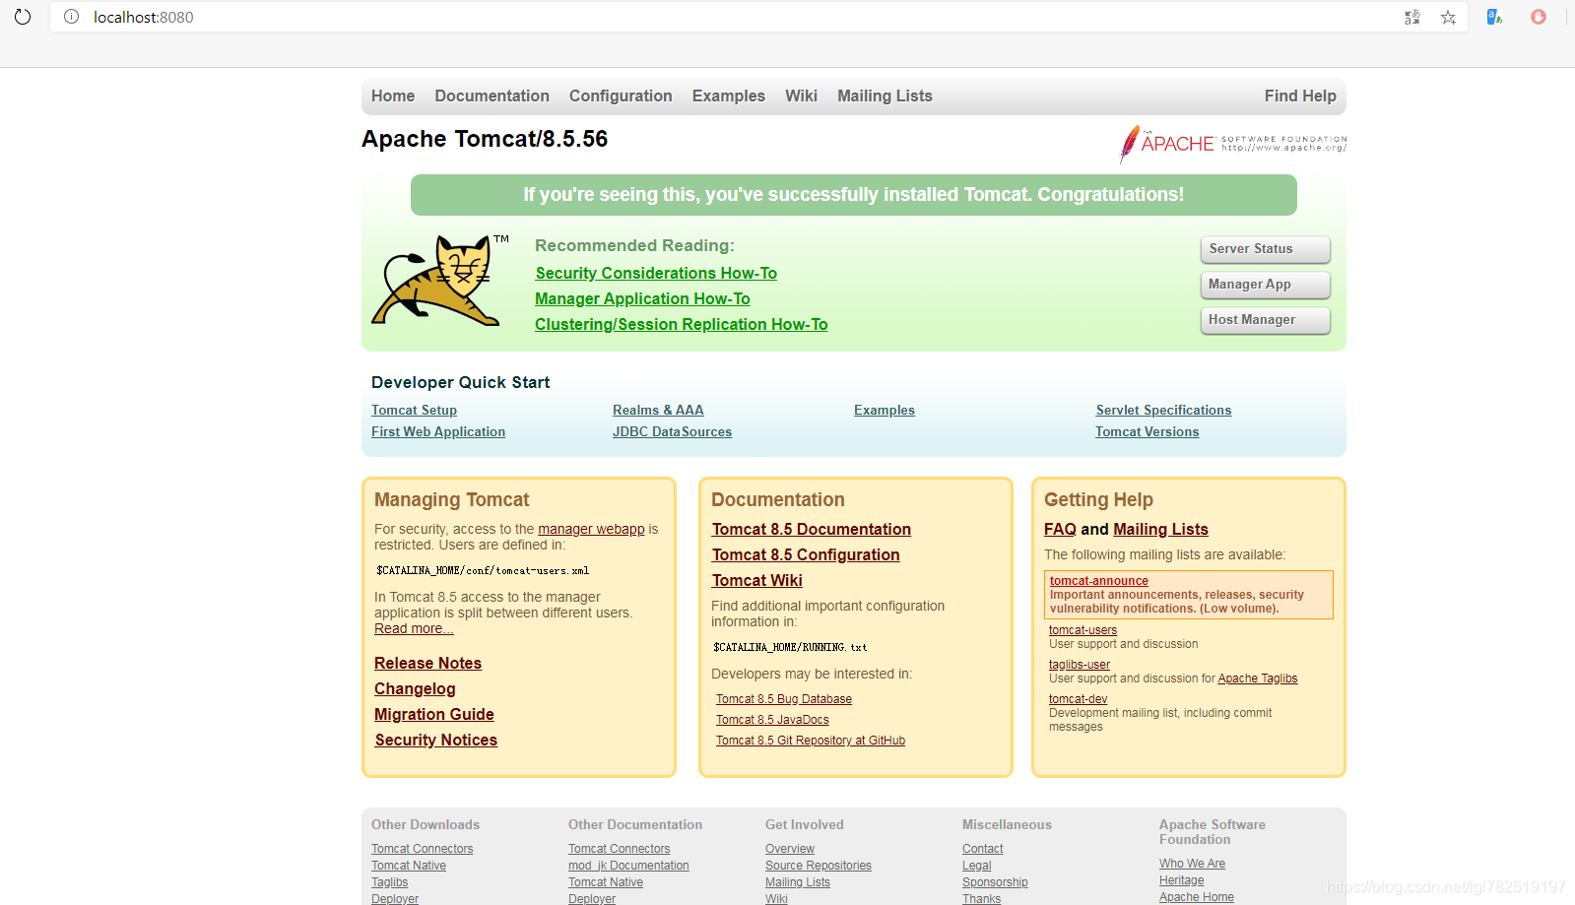Click the Apache Software Foundation logo
Screen dimensions: 1575x905
click(1232, 144)
